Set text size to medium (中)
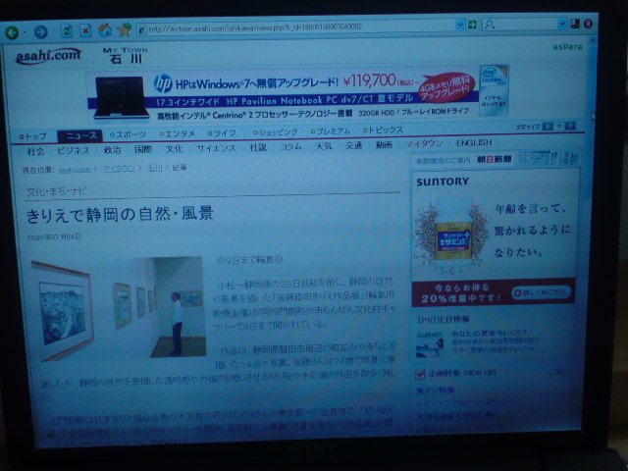This screenshot has height=471, width=628. tap(559, 127)
